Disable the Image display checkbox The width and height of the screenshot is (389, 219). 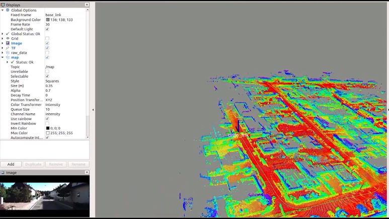pos(47,43)
